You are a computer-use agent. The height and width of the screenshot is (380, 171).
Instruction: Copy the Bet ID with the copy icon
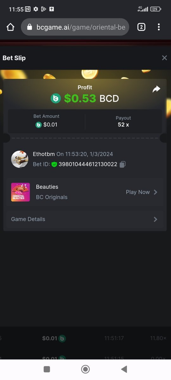pyautogui.click(x=123, y=164)
